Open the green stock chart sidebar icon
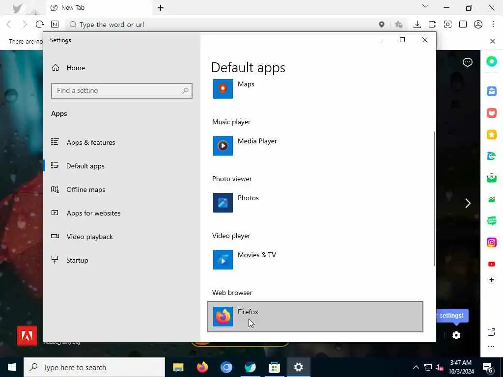The width and height of the screenshot is (503, 377). coord(491,199)
